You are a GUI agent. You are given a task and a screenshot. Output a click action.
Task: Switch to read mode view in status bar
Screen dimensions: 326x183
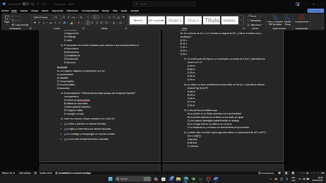point(279,173)
